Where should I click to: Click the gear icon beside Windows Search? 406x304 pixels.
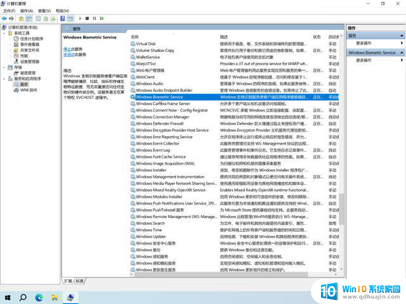[x=133, y=223]
